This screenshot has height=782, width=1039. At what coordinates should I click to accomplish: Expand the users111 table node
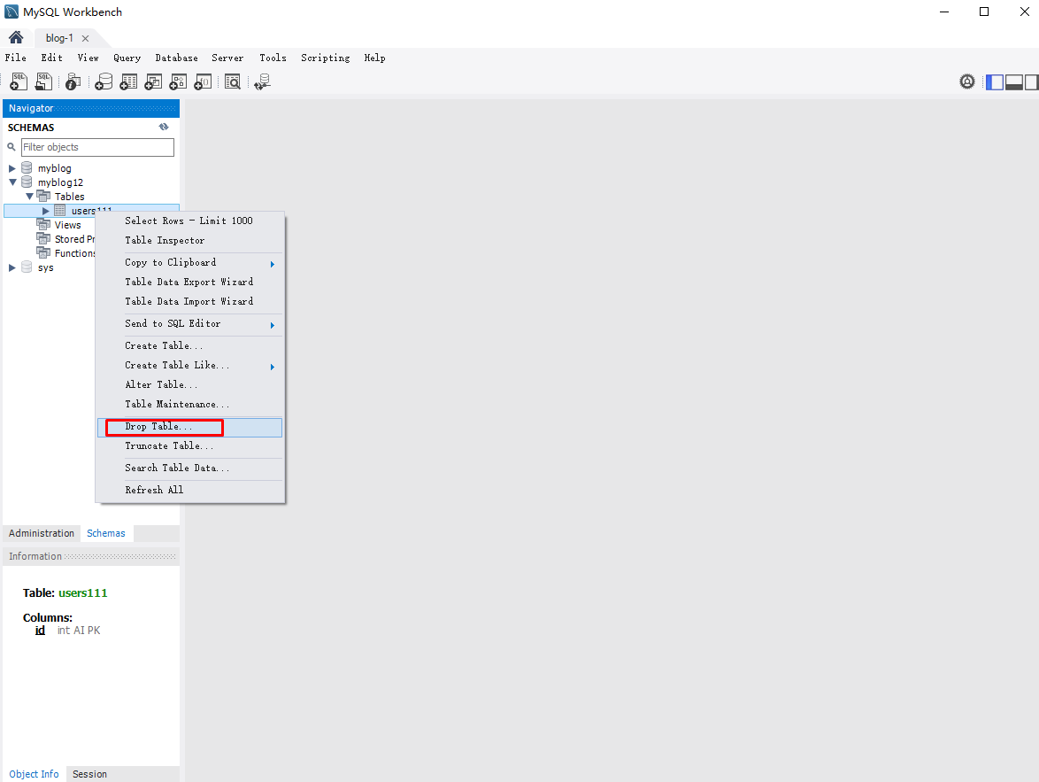coord(46,211)
